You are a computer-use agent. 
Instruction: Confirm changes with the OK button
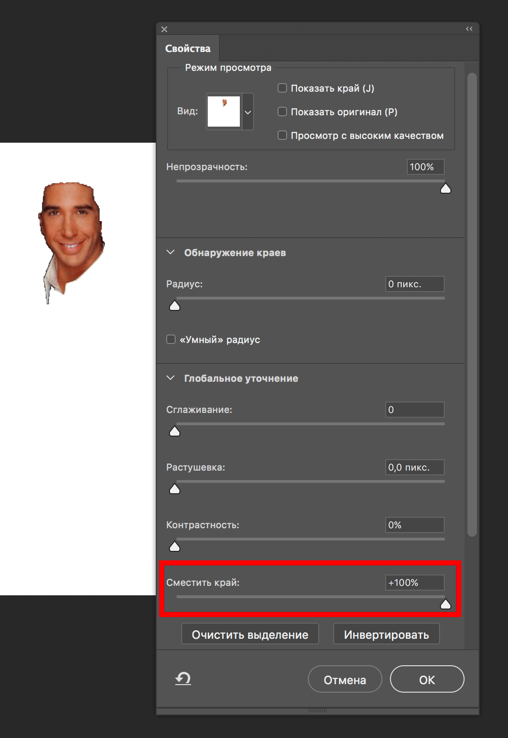427,679
